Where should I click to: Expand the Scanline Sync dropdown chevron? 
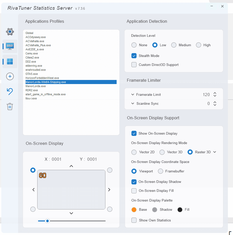tap(133, 103)
